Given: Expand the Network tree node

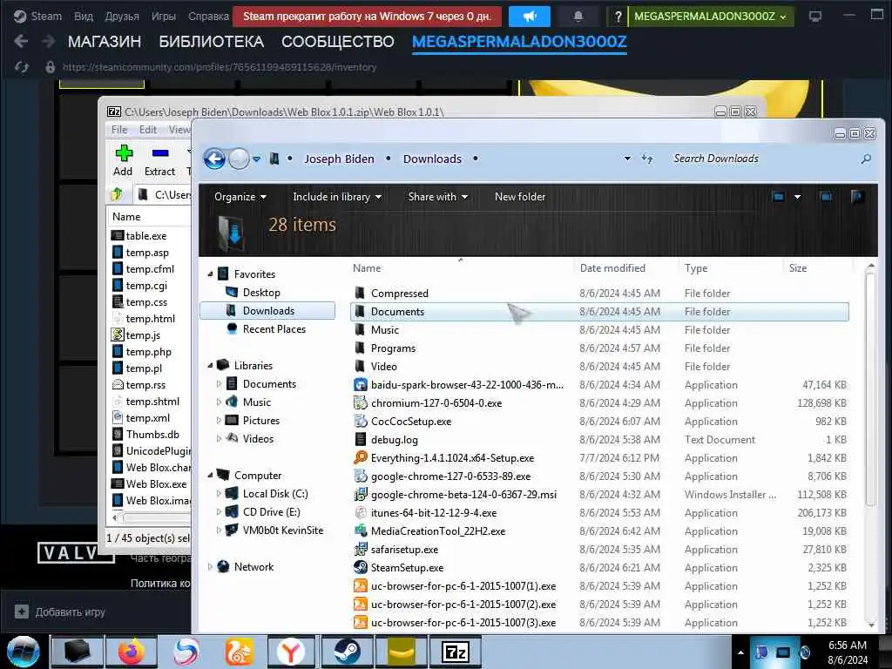Looking at the screenshot, I should (x=210, y=566).
